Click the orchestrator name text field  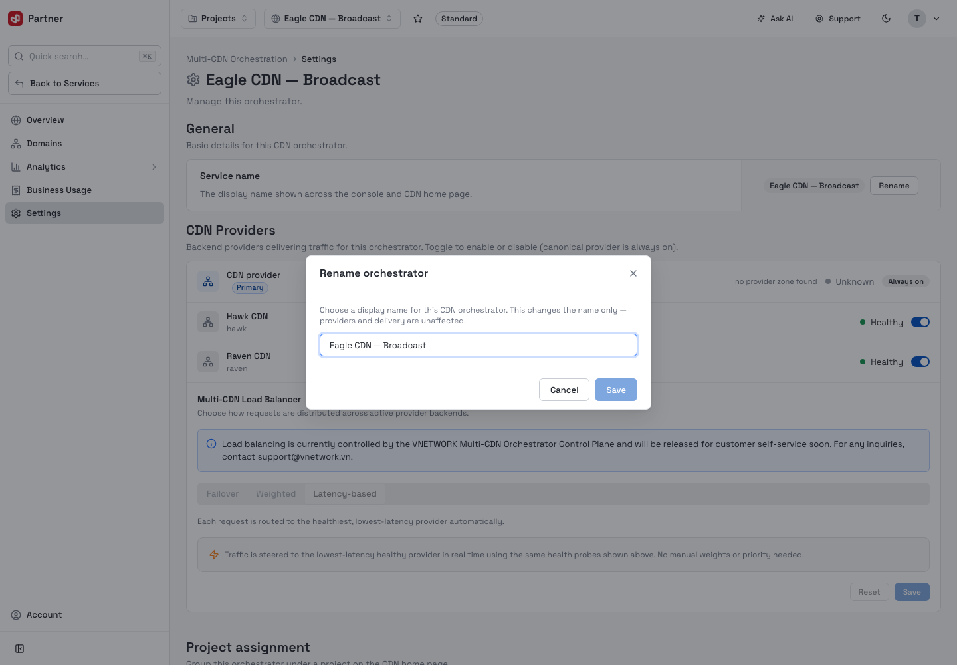[478, 345]
